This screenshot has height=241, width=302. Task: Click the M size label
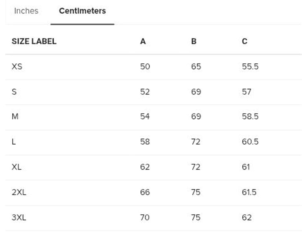click(15, 116)
